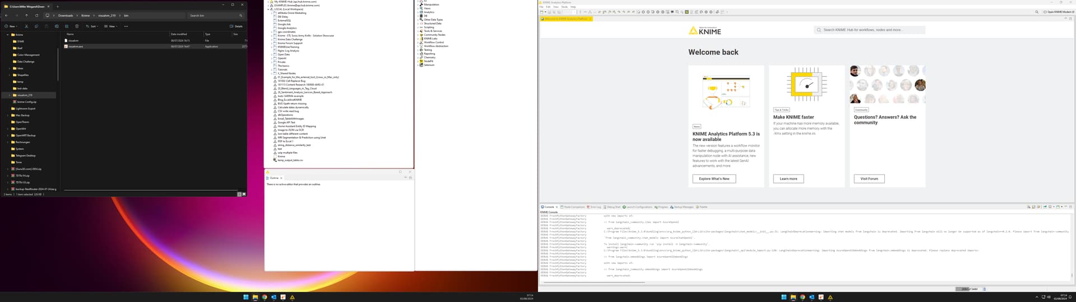Click the Explore What's New button
The image size is (1076, 302).
pyautogui.click(x=714, y=179)
